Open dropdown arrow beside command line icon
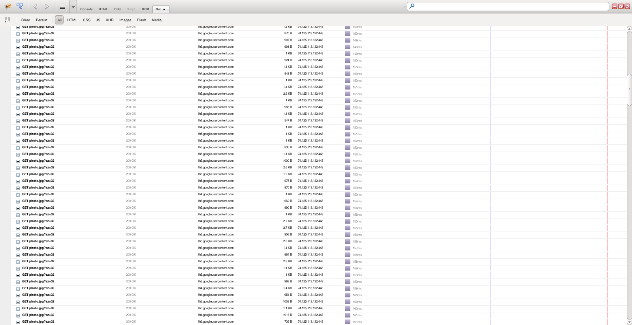The width and height of the screenshot is (632, 325). 73,7
